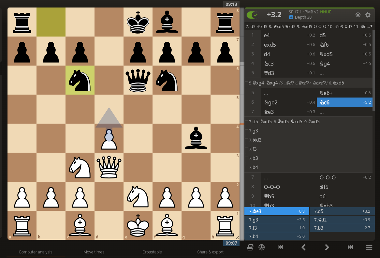Viewport: 380px width, 258px height.
Task: Jump to last move
Action: 350,247
